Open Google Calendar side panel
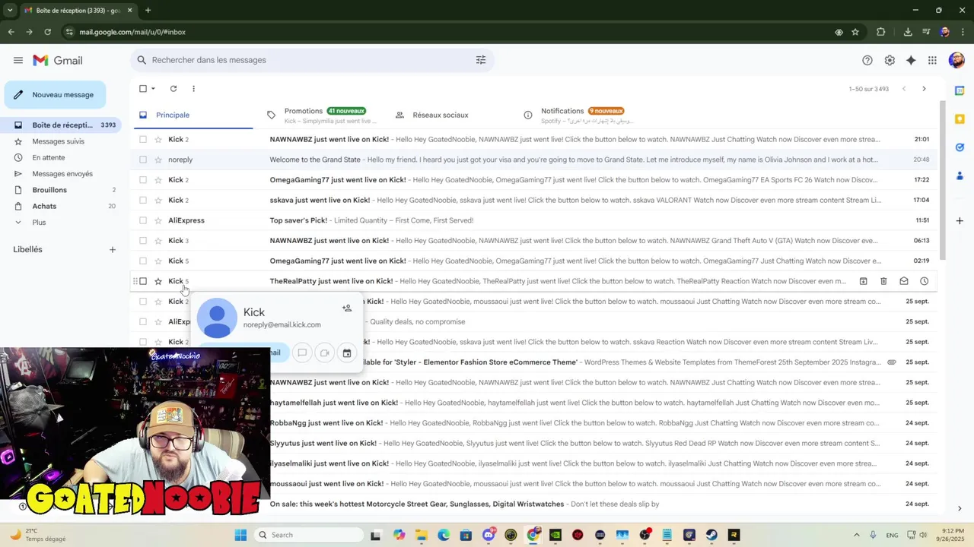Screen dimensions: 974x547 click(x=960, y=90)
